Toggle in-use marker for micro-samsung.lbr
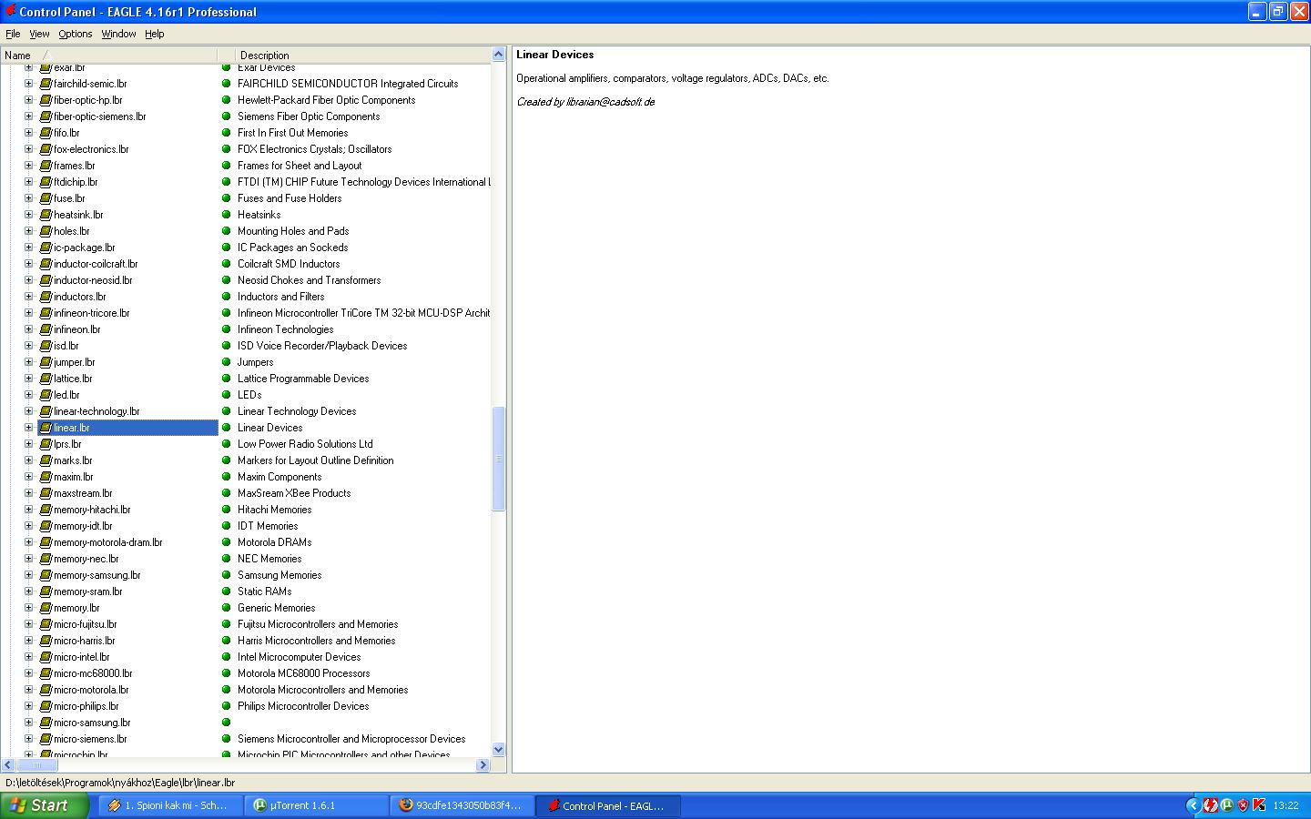Screen dimensions: 1311x819 pyautogui.click(x=227, y=723)
